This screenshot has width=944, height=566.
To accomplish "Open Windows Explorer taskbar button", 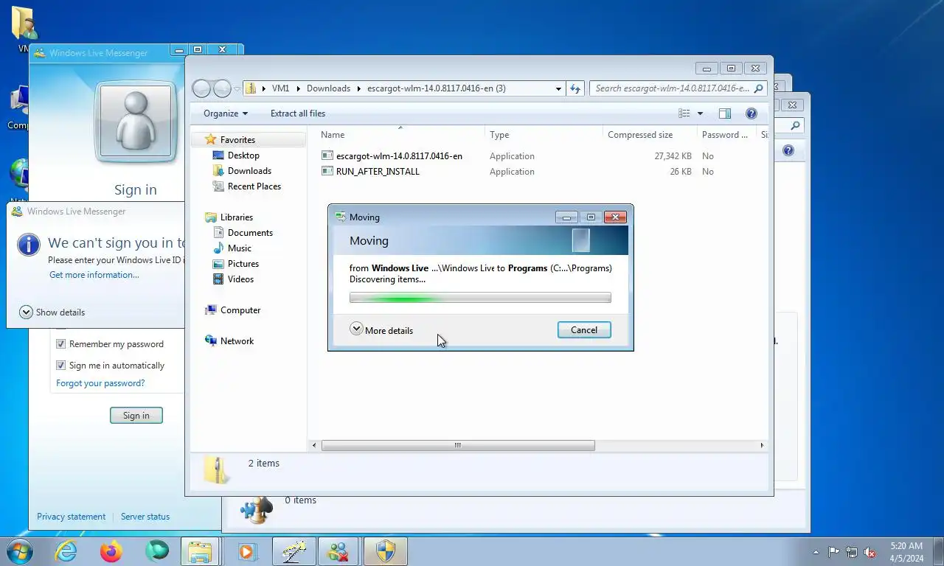I will click(x=200, y=551).
